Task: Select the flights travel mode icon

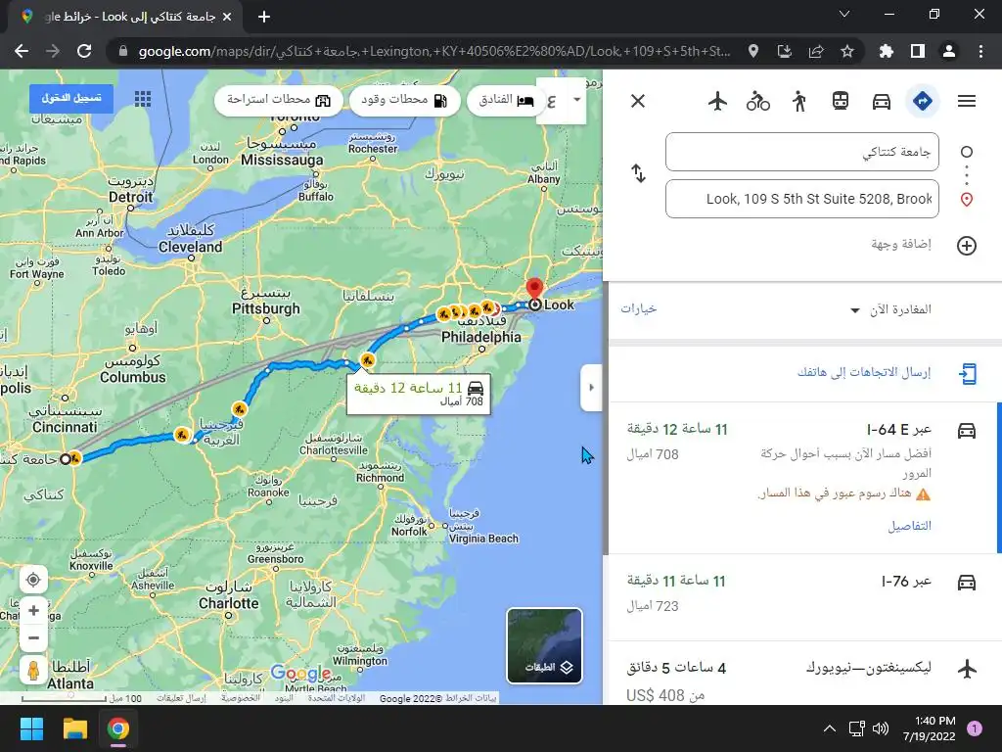Action: (x=717, y=101)
